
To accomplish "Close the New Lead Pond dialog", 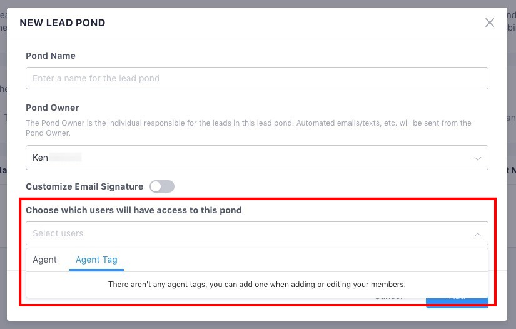I will (490, 23).
